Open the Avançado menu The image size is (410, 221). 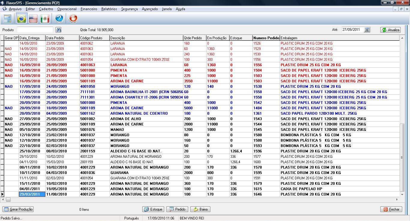(x=150, y=9)
